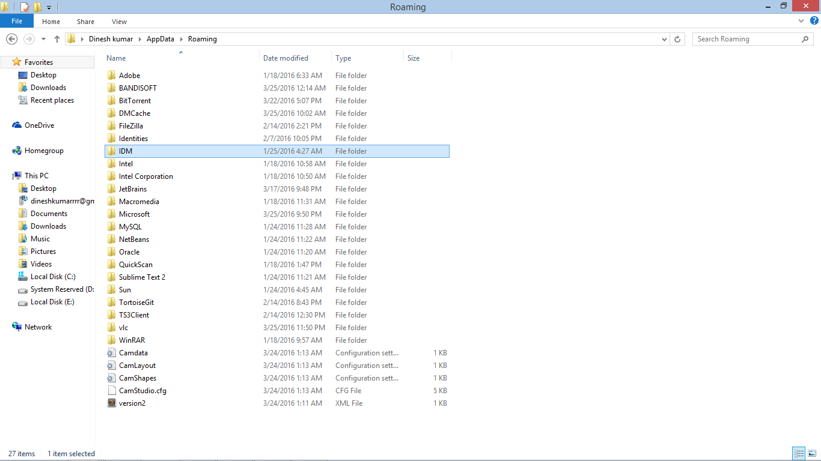Select the QuickScan folder
This screenshot has width=821, height=461.
pos(136,265)
